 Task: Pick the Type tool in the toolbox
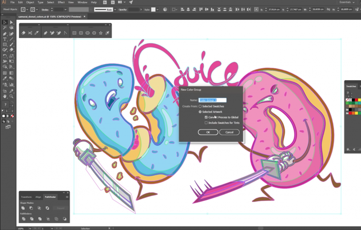(5, 39)
